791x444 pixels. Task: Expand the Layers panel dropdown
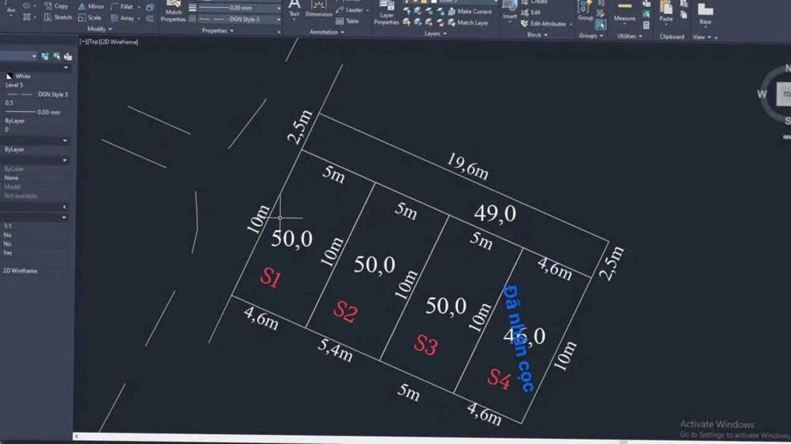tap(434, 33)
